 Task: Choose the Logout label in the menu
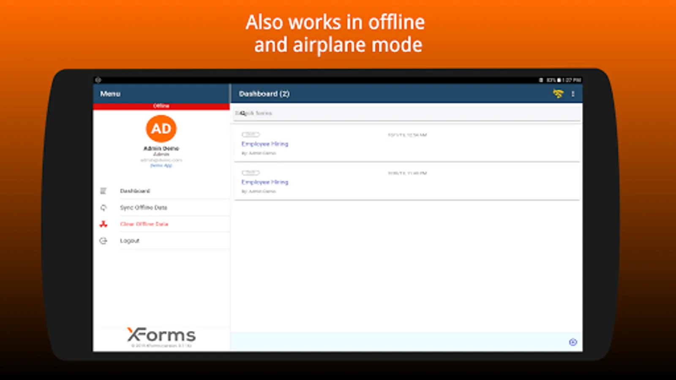(x=130, y=241)
